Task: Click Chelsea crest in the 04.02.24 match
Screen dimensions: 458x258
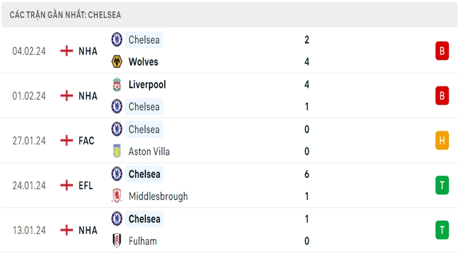Action: pyautogui.click(x=117, y=40)
